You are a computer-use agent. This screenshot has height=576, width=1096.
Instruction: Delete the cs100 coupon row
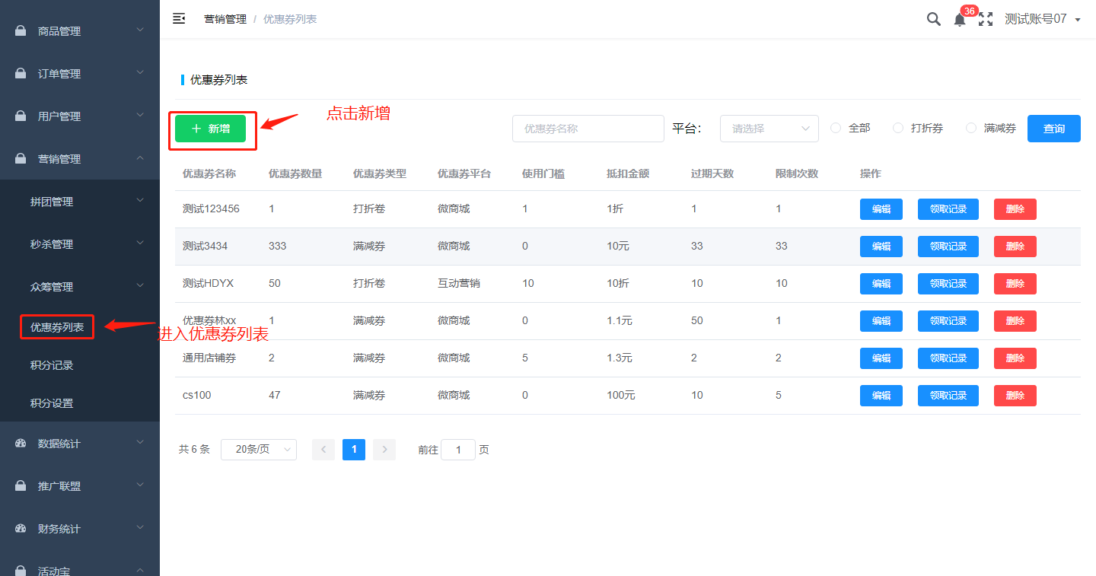point(1015,396)
